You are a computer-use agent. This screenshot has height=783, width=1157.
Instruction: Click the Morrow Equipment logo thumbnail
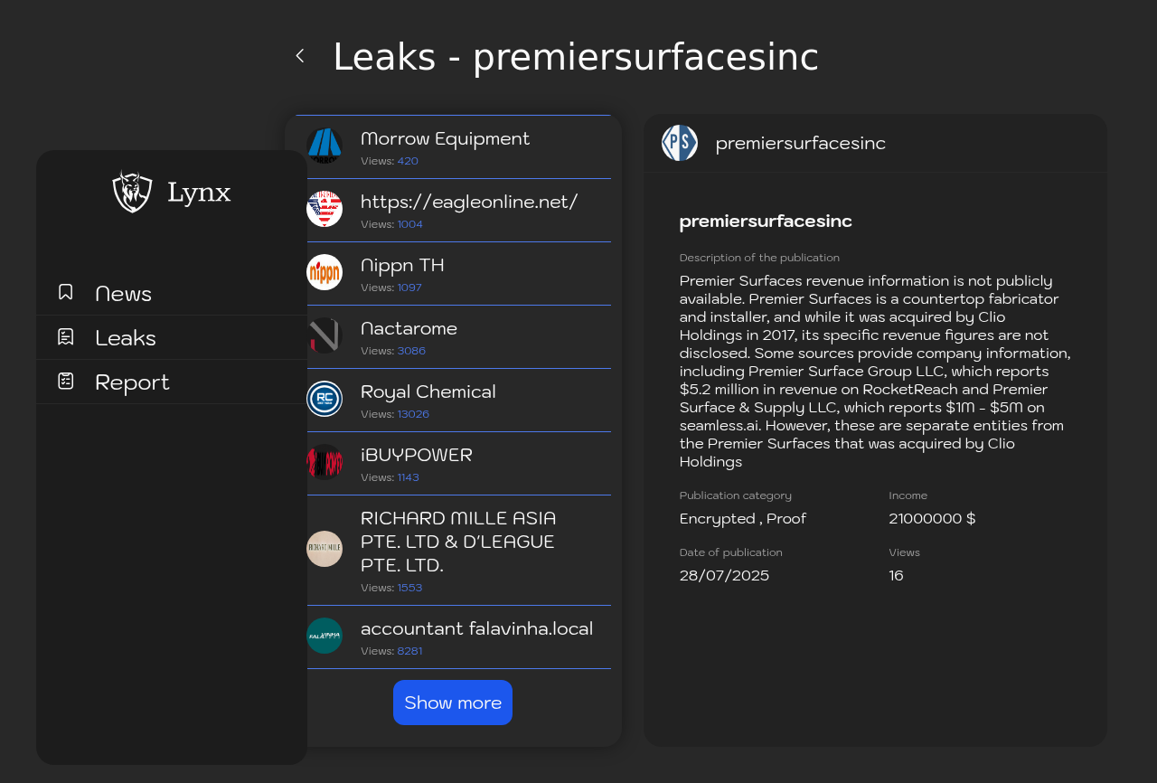pyautogui.click(x=325, y=146)
